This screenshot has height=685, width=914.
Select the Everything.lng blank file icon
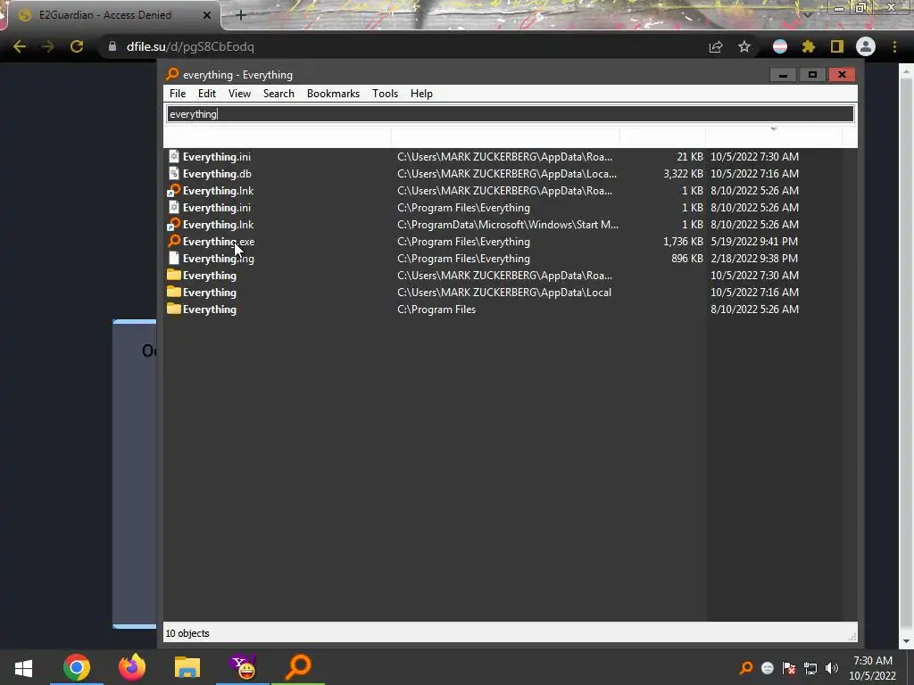(174, 258)
